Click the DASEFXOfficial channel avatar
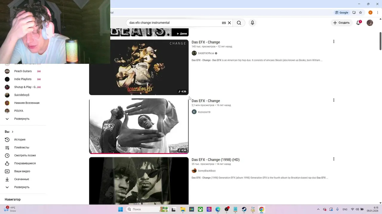This screenshot has width=382, height=214. coord(194,53)
